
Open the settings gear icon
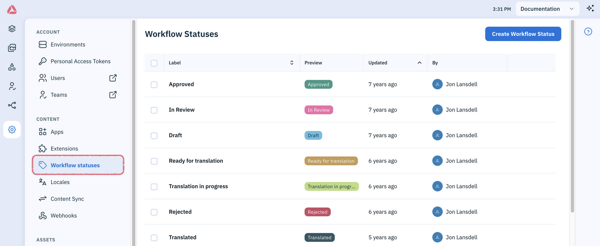click(x=12, y=130)
